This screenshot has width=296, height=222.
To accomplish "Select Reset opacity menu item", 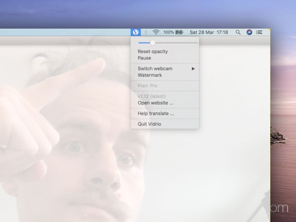I will point(165,51).
